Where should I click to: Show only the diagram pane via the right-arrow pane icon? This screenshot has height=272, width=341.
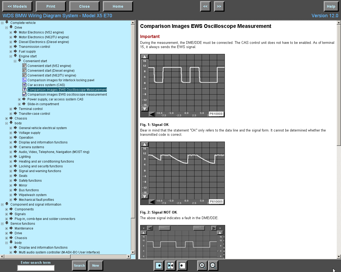[x=159, y=266]
